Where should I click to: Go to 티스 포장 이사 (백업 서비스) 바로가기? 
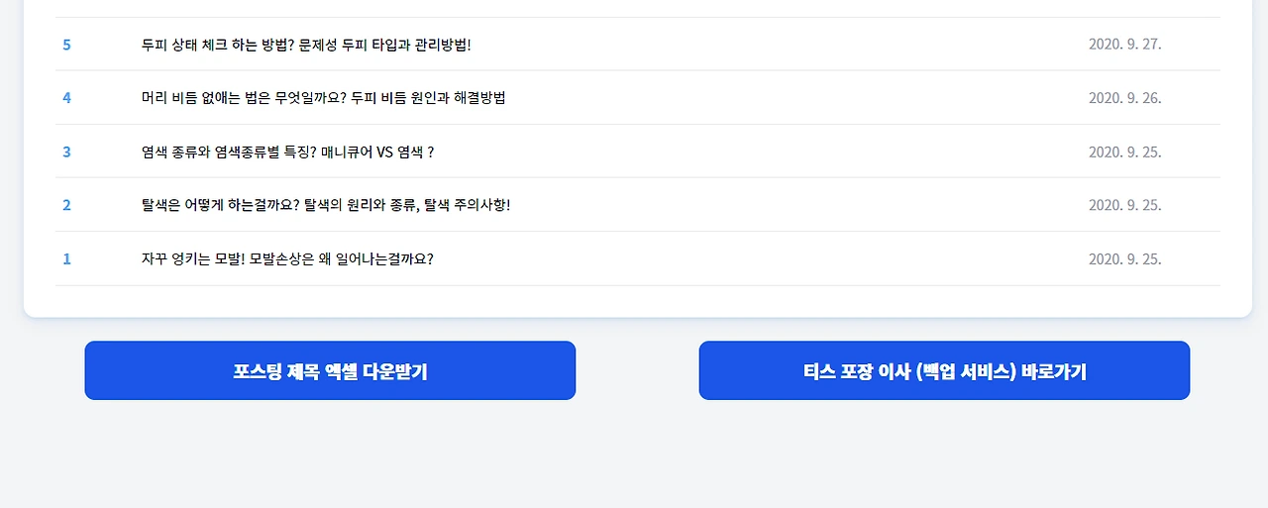[944, 370]
